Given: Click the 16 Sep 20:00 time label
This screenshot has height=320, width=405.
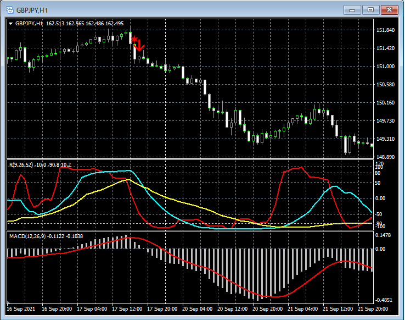Looking at the screenshot, I should pyautogui.click(x=57, y=309).
